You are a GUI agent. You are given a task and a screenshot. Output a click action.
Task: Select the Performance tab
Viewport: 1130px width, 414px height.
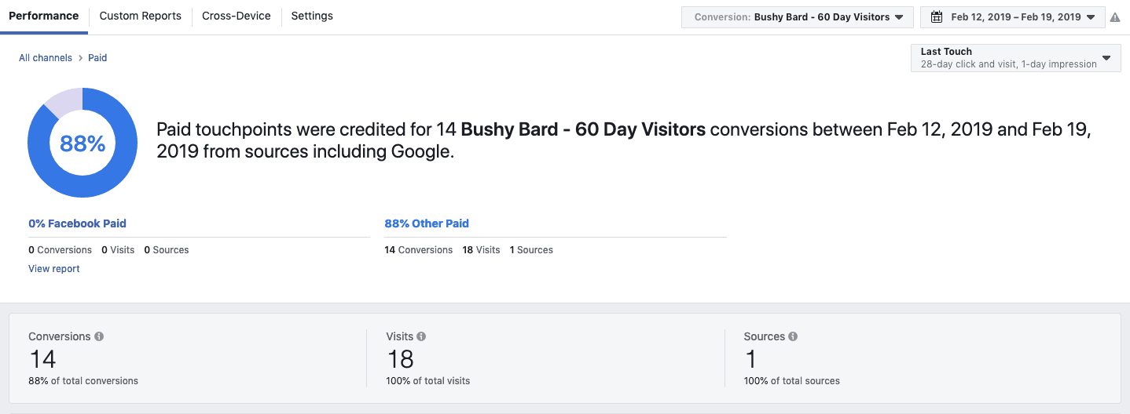44,16
